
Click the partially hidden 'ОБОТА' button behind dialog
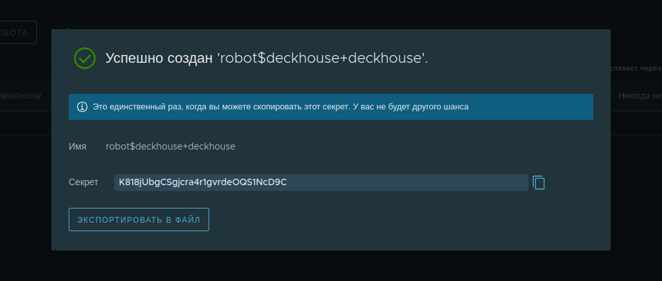pos(17,32)
